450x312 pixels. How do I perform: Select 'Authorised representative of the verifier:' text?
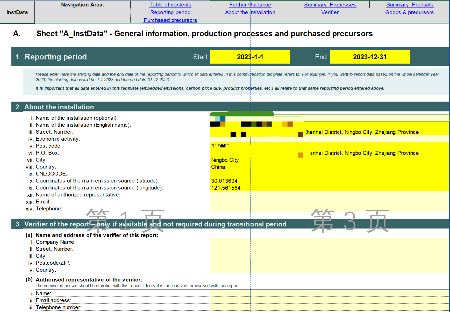click(89, 280)
